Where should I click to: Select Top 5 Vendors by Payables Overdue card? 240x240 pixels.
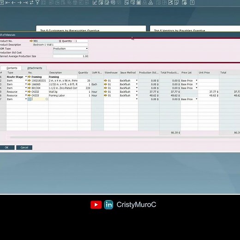(195, 29)
